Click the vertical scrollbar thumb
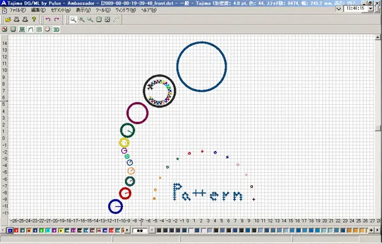The image size is (382, 244). (x=377, y=128)
